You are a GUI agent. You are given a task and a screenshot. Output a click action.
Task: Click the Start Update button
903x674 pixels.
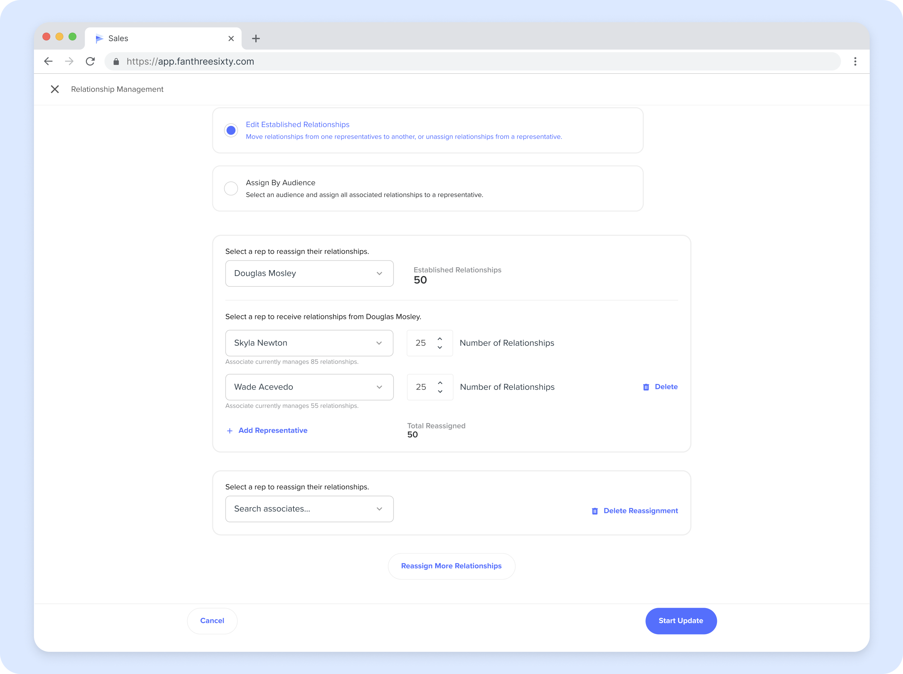coord(681,621)
